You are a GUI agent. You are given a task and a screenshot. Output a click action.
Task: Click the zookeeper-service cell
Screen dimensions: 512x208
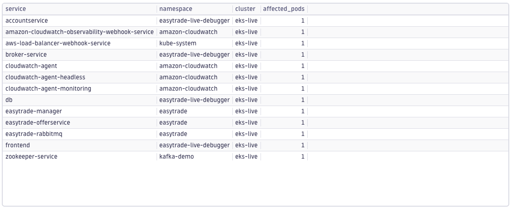[x=80, y=156]
